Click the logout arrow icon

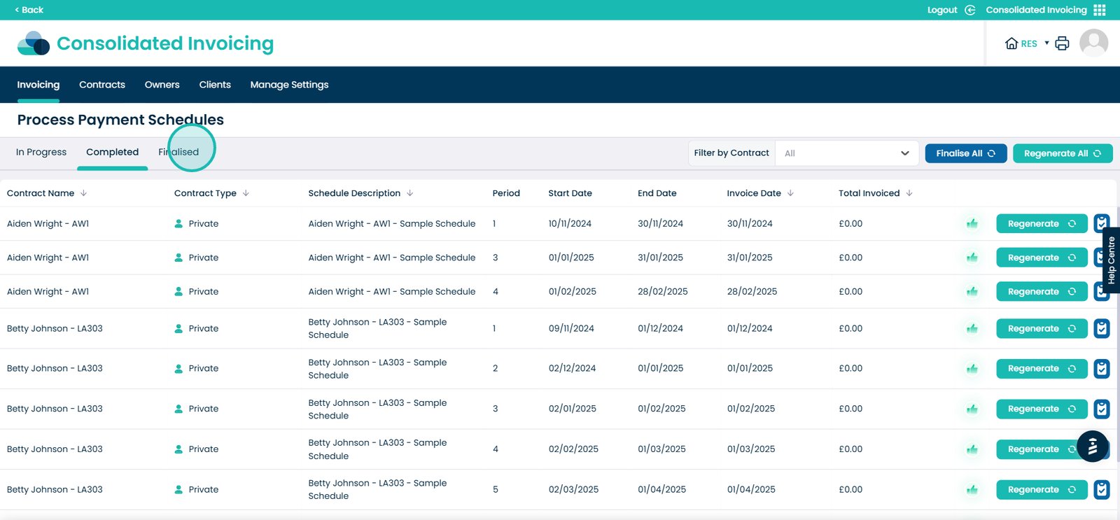coord(970,10)
